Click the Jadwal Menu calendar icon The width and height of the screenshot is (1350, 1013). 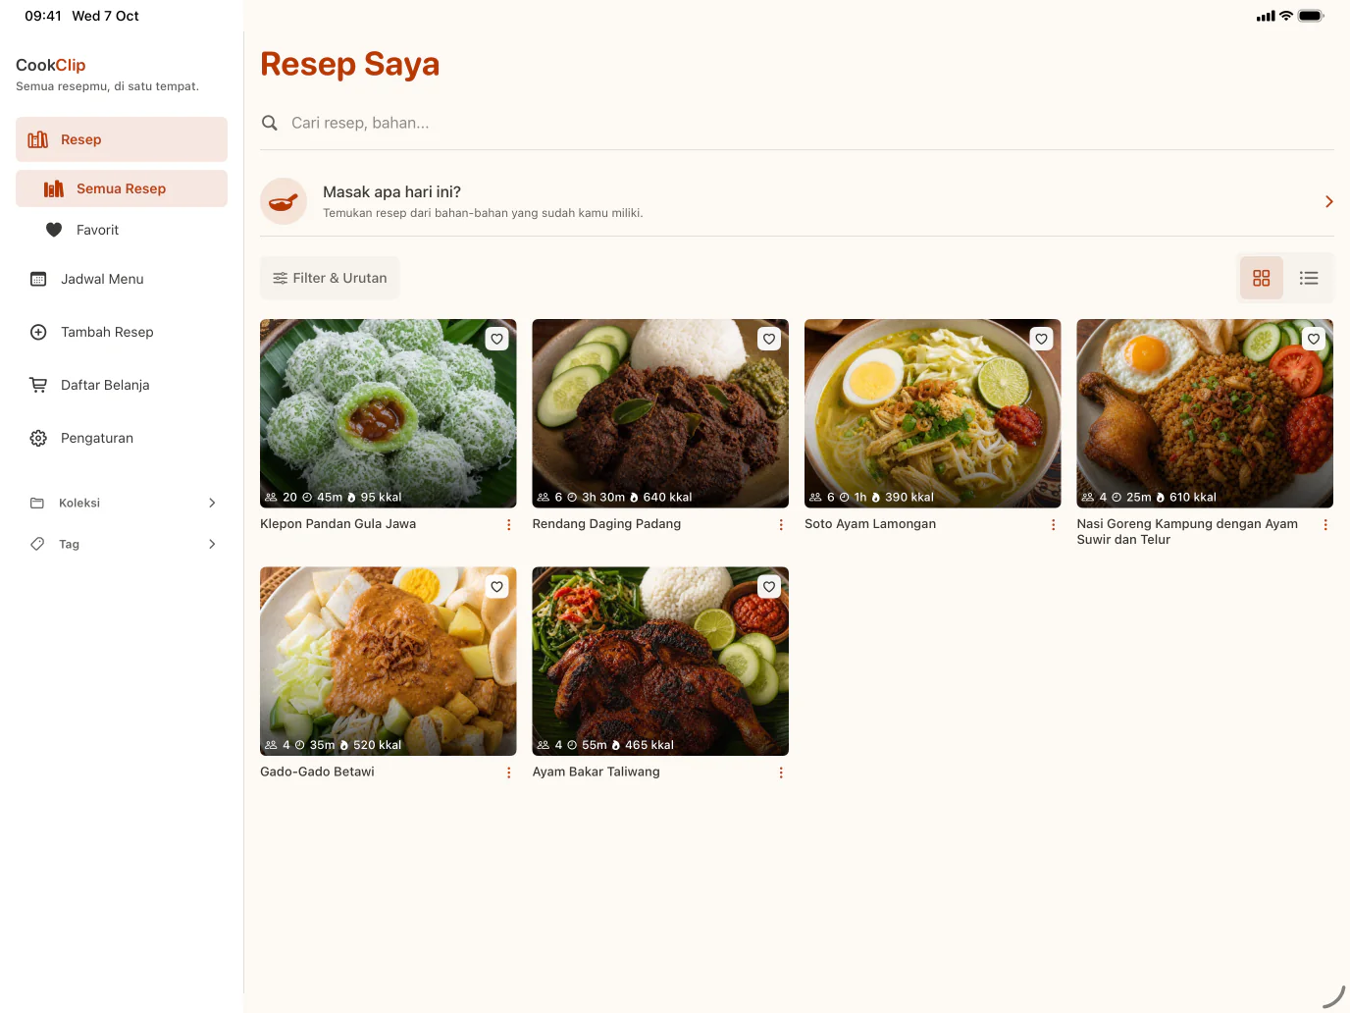point(38,279)
